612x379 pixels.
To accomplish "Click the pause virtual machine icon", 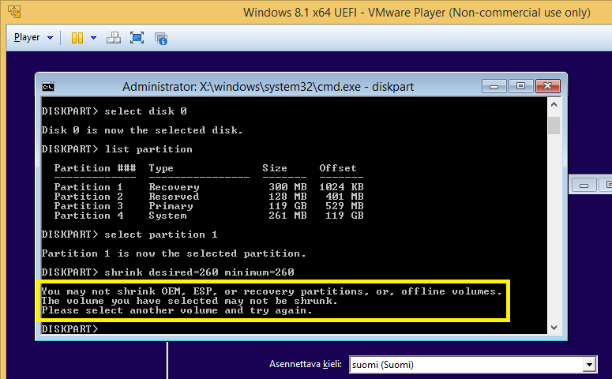I will pos(77,38).
